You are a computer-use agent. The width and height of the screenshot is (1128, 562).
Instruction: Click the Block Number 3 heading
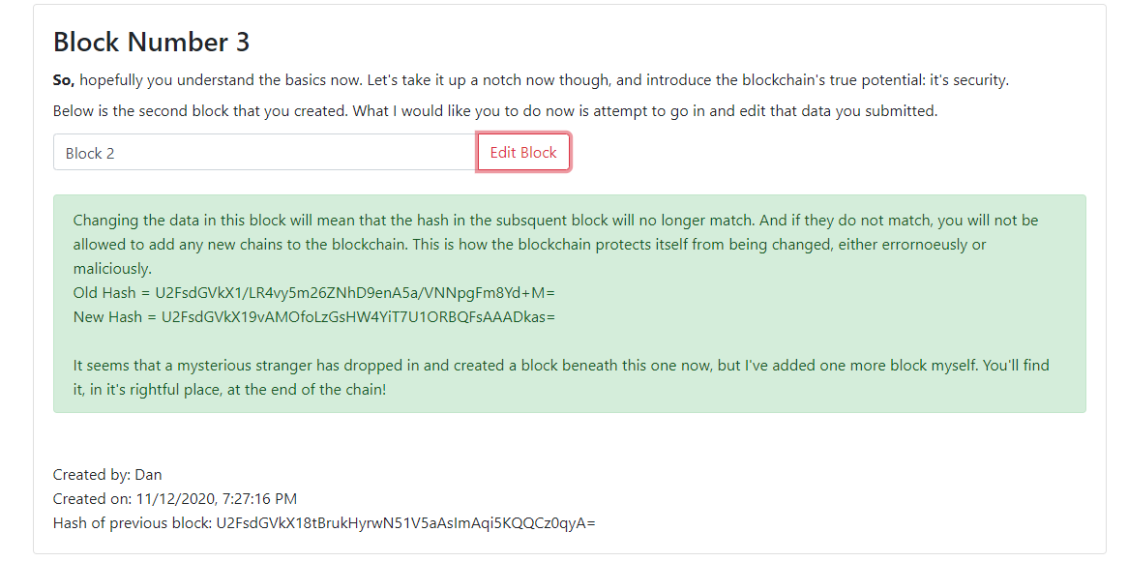point(151,42)
